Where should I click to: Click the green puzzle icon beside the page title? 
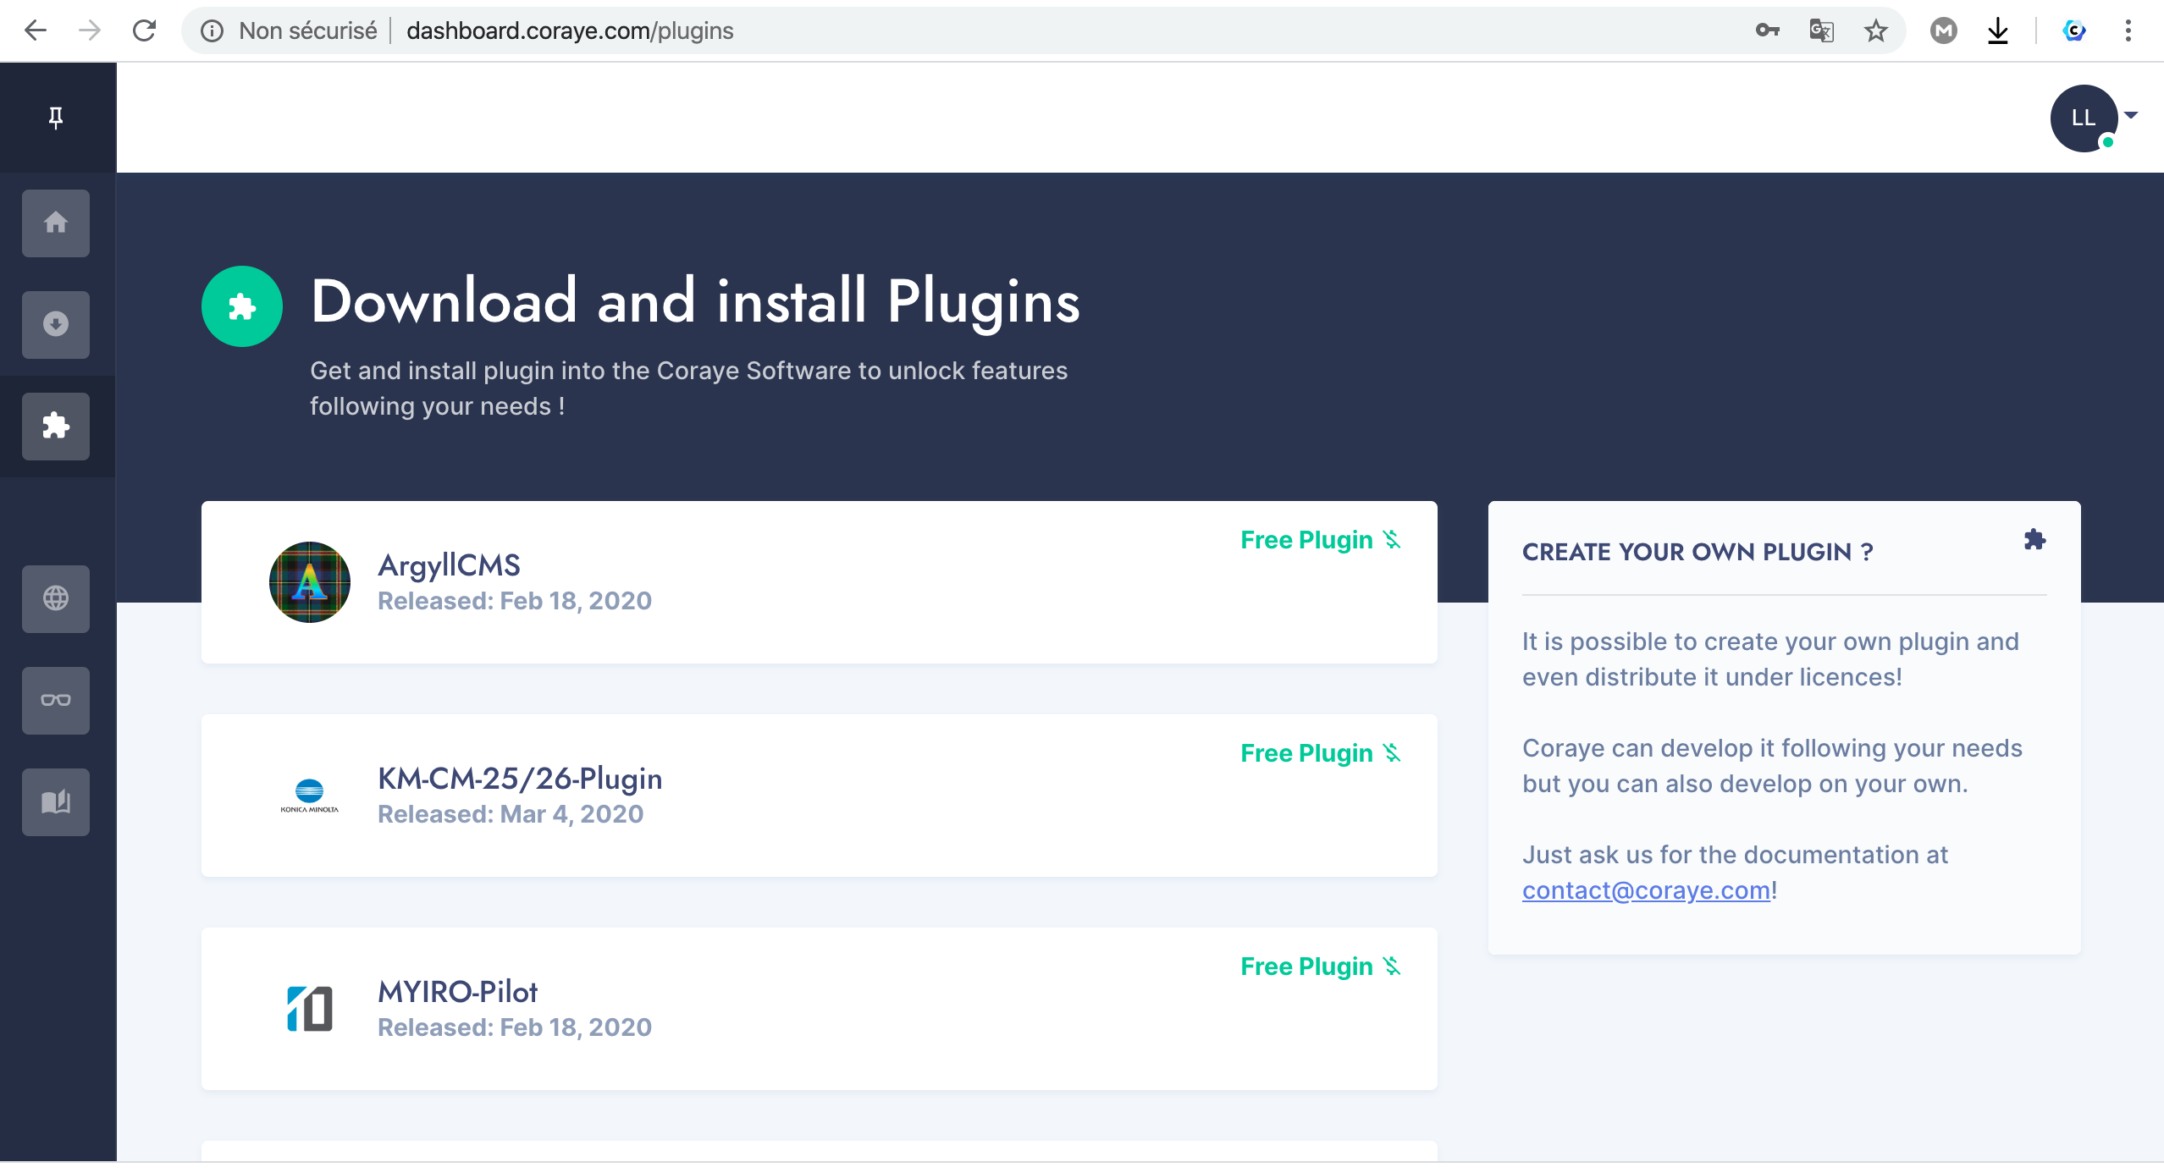(x=242, y=306)
